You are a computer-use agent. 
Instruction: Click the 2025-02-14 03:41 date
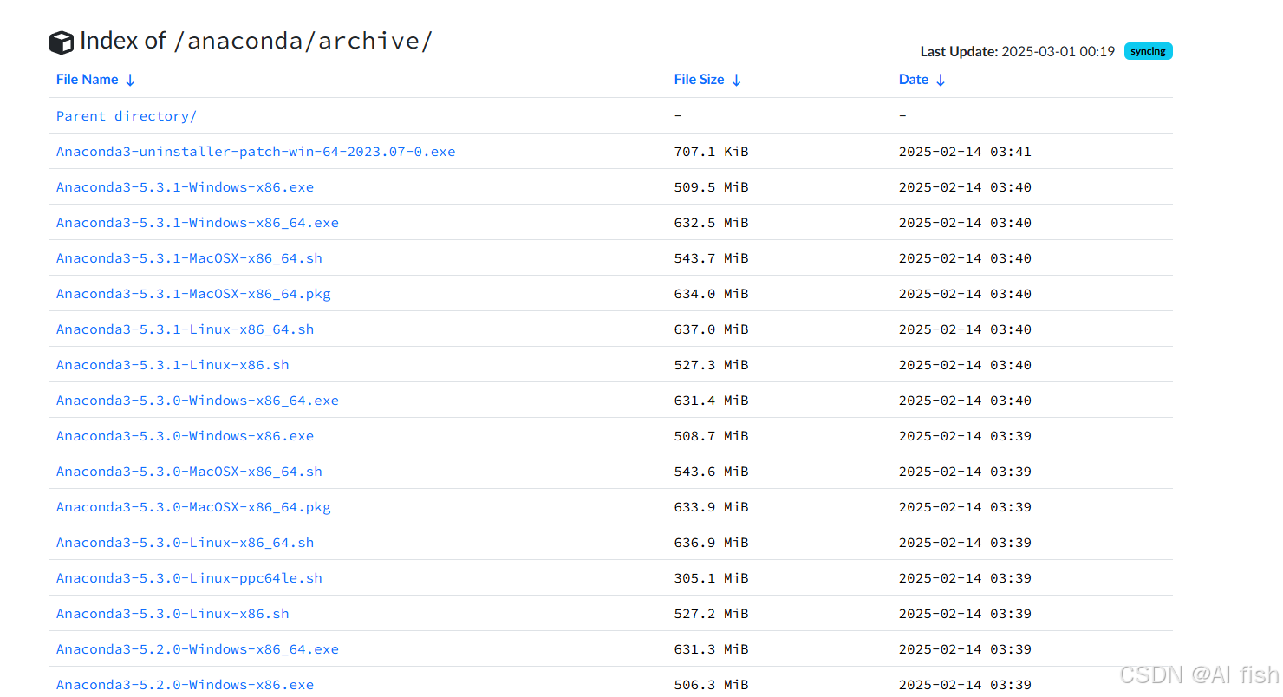pos(965,152)
